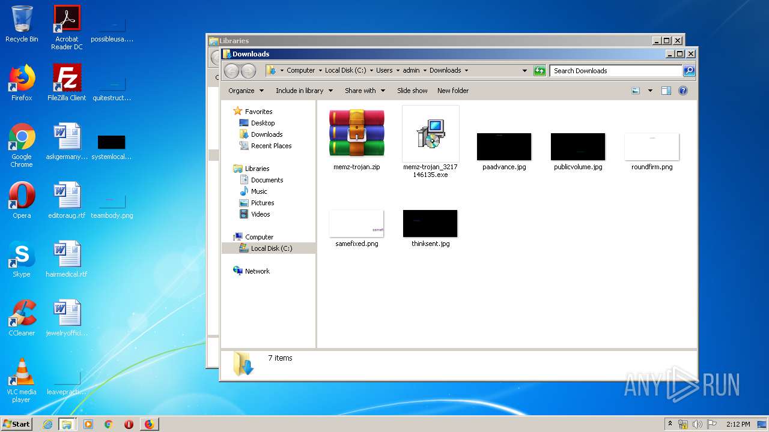
Task: Show hidden tray icons arrow
Action: tap(670, 424)
